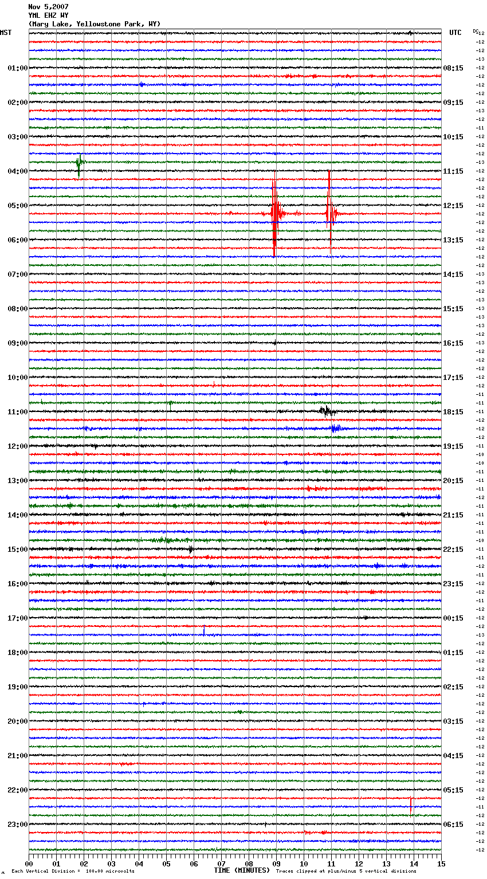The height and width of the screenshot is (879, 487).
Task: Click the "12" minute tick label
Action: [x=359, y=864]
